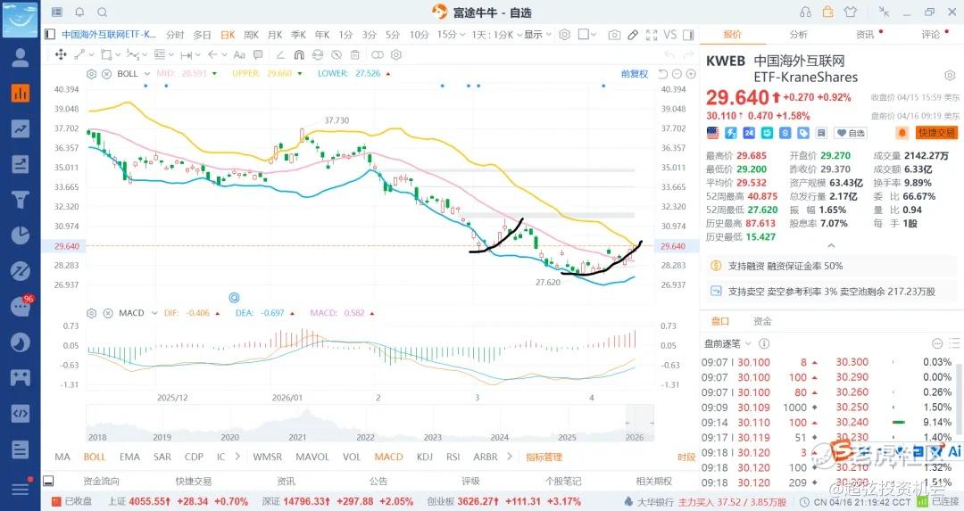The height and width of the screenshot is (511, 964).
Task: Expand more sub indicators after ARBR
Action: coord(509,457)
